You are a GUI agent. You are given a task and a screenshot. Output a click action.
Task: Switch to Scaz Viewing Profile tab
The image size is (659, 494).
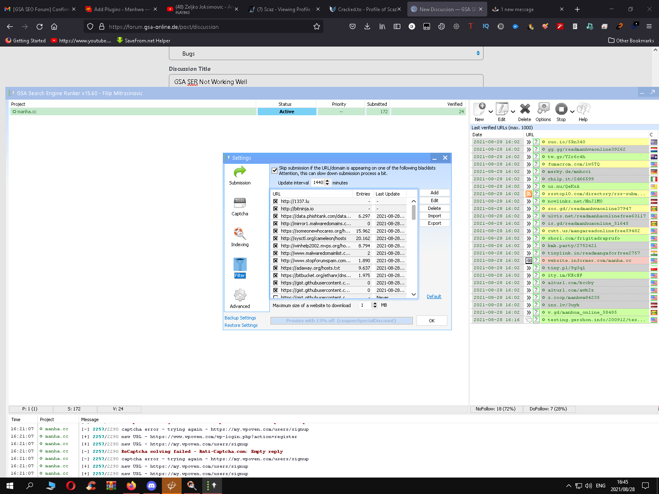click(285, 9)
